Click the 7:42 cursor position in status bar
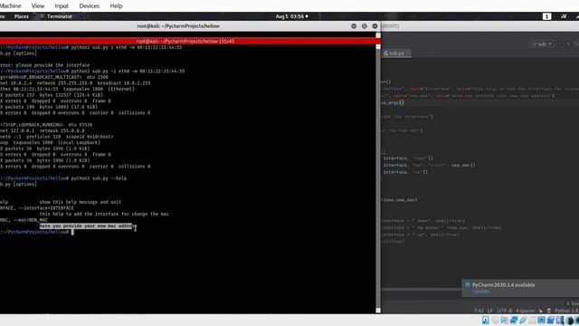 coord(479,311)
